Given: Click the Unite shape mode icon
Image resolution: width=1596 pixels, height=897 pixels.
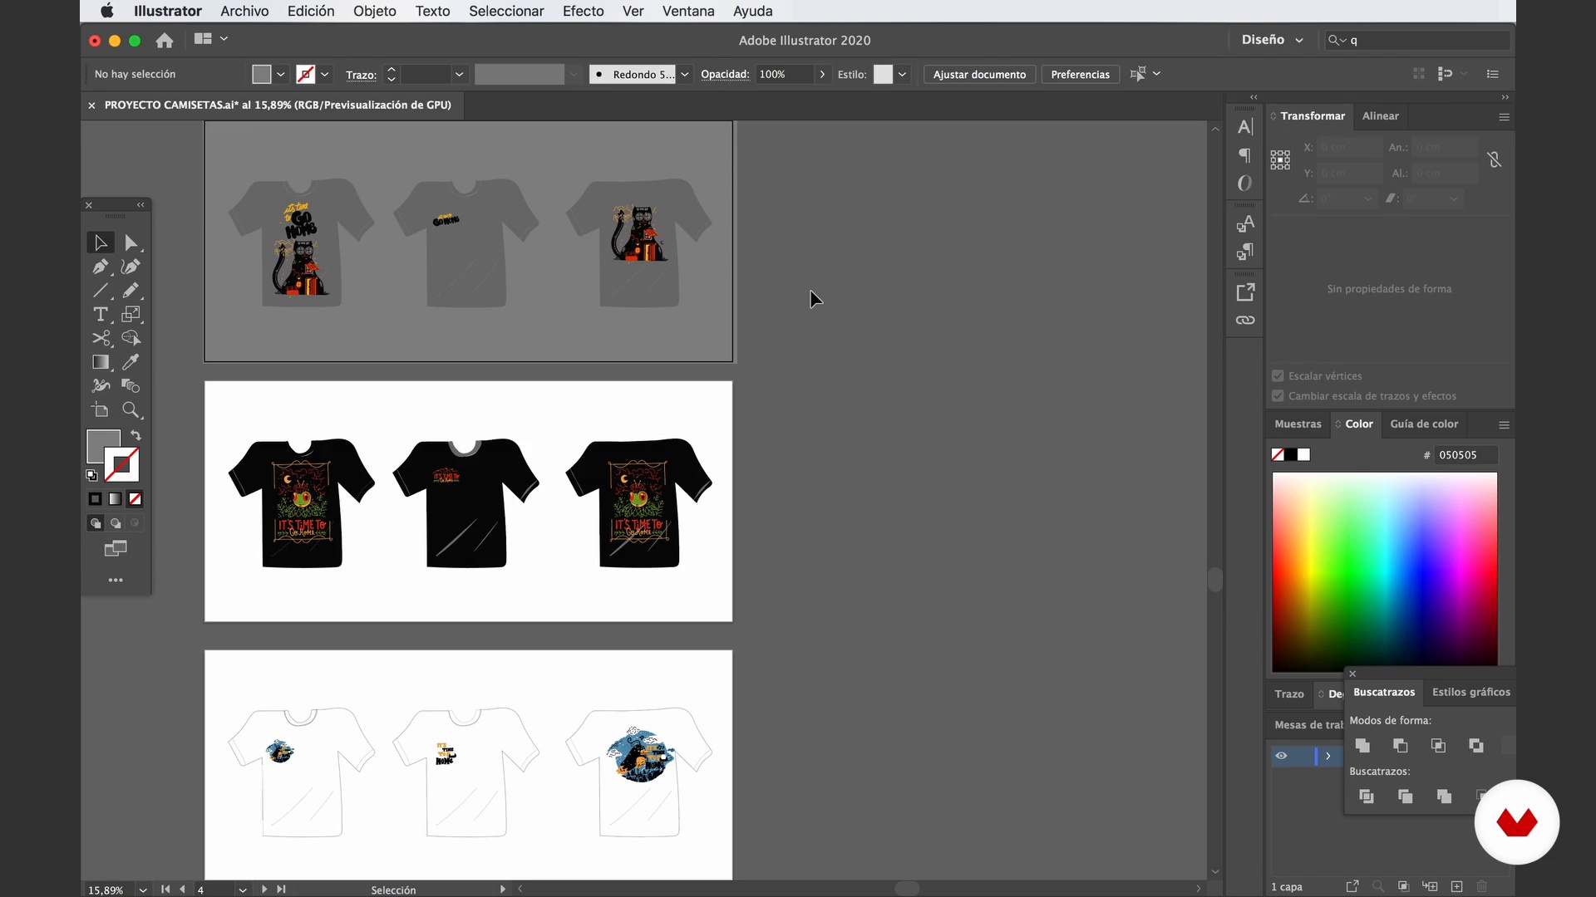Looking at the screenshot, I should 1362,745.
